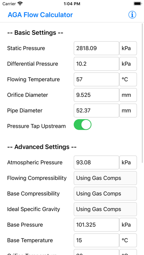Change Flowing Temperature unit °C
The height and width of the screenshot is (255, 144).
pos(128,80)
